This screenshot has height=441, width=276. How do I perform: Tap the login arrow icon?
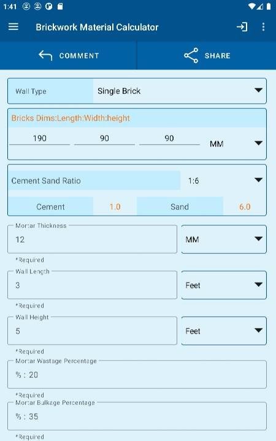[242, 27]
